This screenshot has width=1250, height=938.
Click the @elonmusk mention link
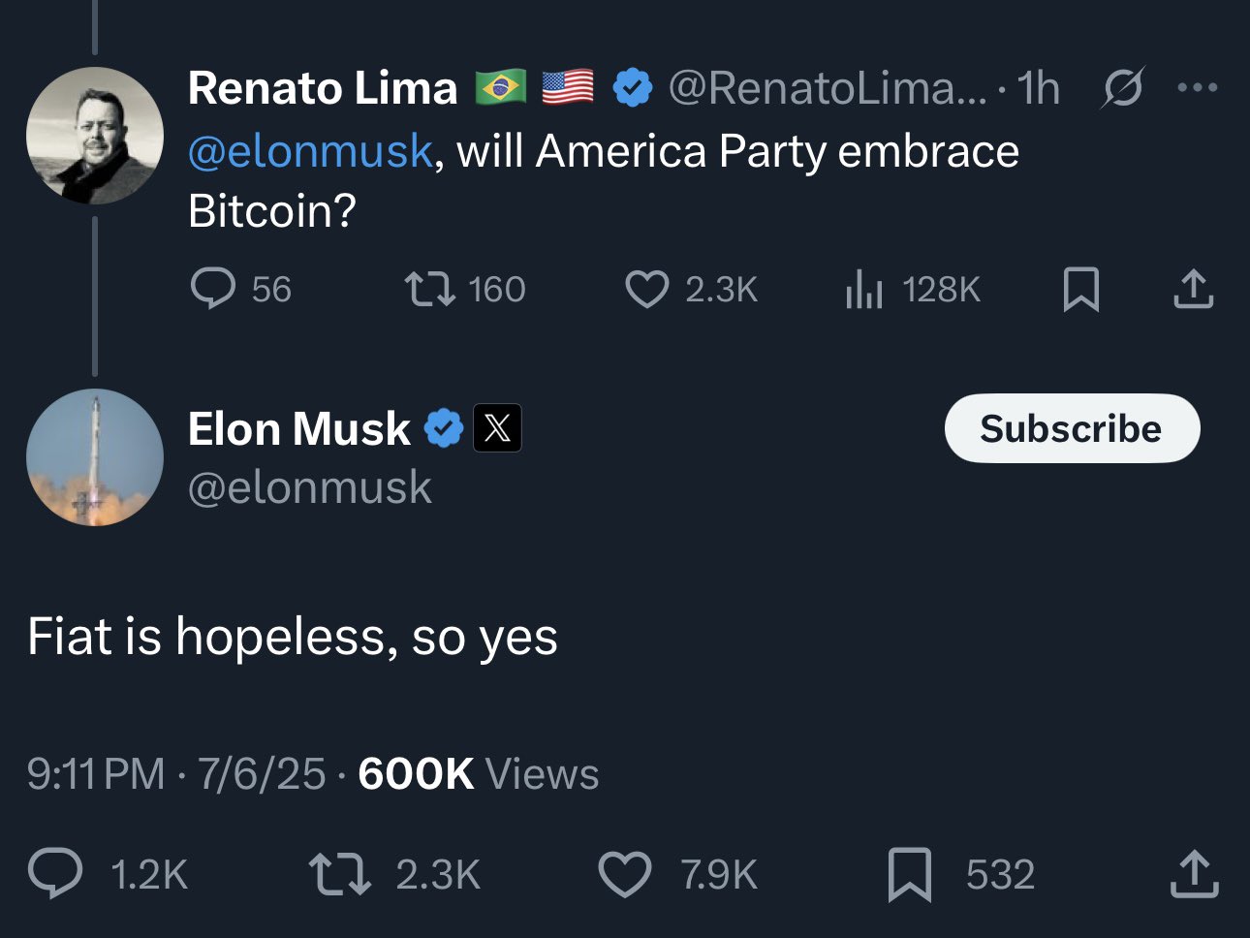tap(310, 151)
